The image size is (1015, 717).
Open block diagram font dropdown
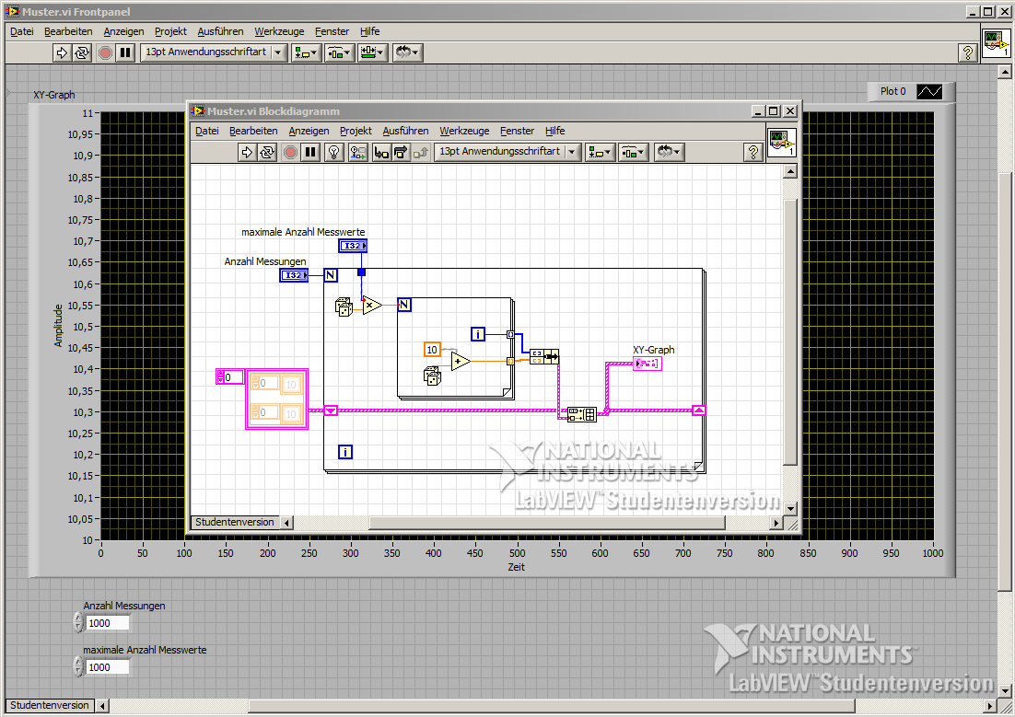(x=507, y=152)
